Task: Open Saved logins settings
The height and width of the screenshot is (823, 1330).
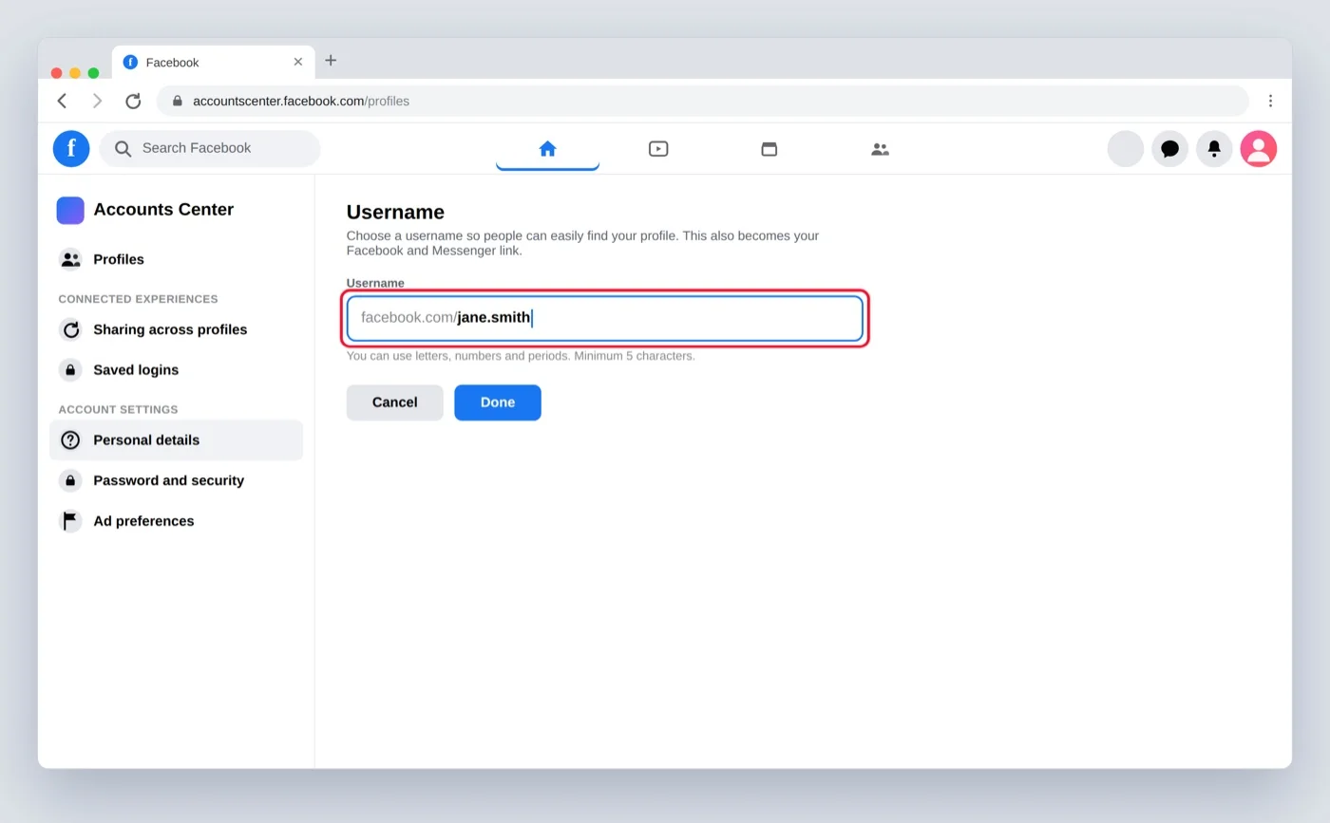Action: click(176, 370)
